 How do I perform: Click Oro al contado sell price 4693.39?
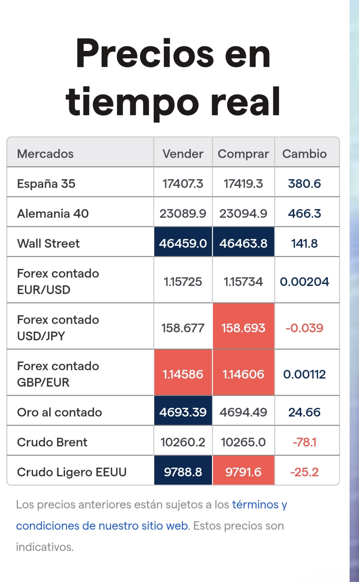[x=183, y=411]
